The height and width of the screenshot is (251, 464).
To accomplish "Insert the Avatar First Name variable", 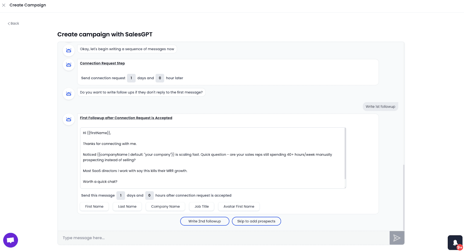I will point(239,207).
